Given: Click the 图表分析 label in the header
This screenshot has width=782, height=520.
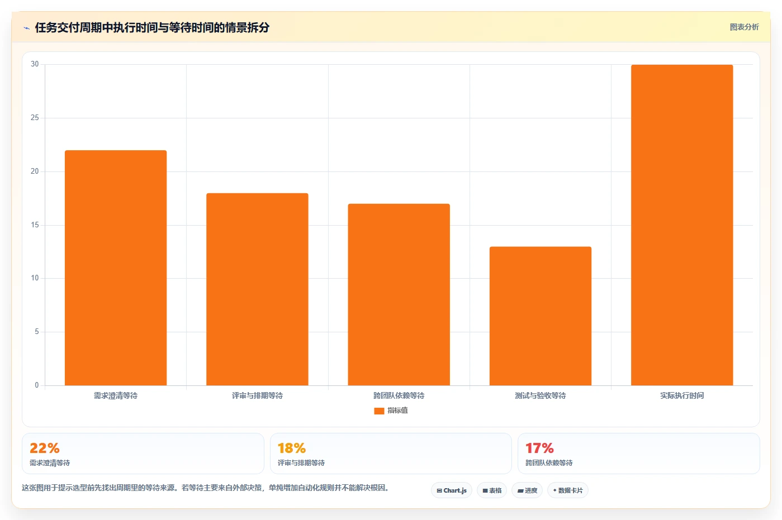Looking at the screenshot, I should (744, 27).
